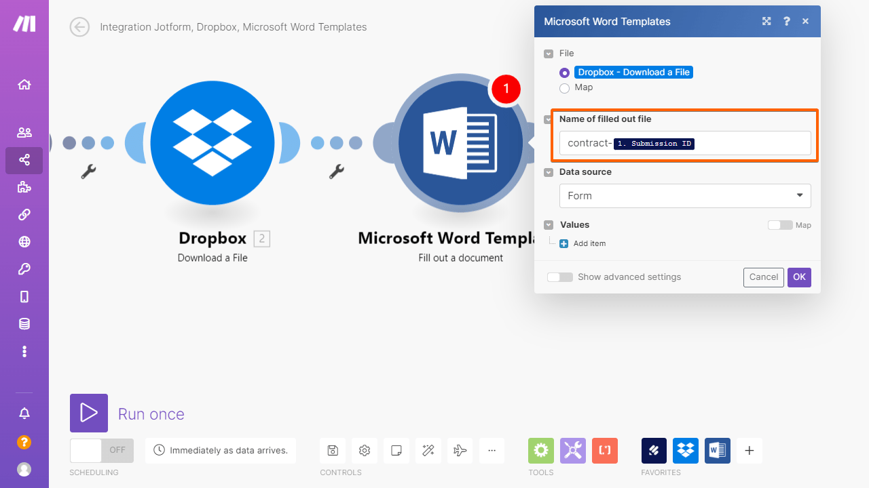869x488 pixels.
Task: Select the Map radio button under File
Action: [x=564, y=88]
